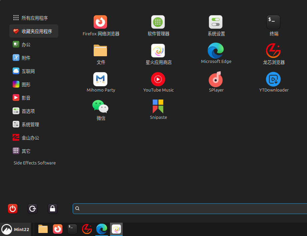Focus the application search field
The width and height of the screenshot is (307, 236).
(x=190, y=209)
